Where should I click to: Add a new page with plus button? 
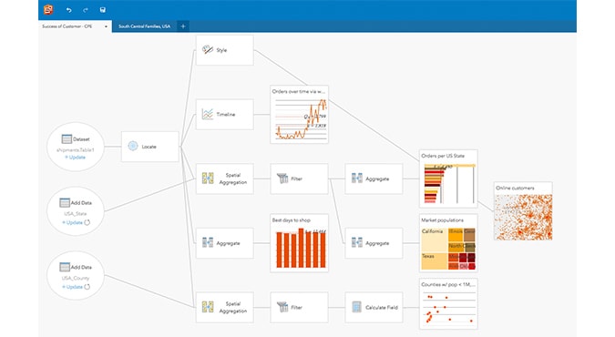[183, 26]
